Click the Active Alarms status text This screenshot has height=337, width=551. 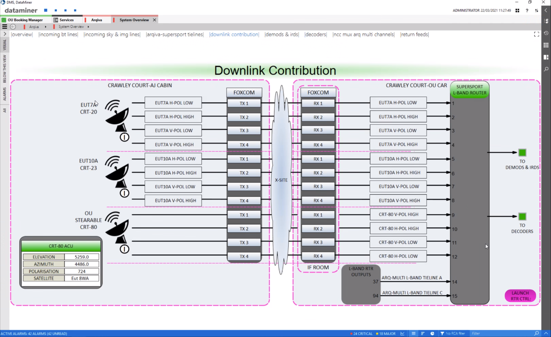coord(34,334)
